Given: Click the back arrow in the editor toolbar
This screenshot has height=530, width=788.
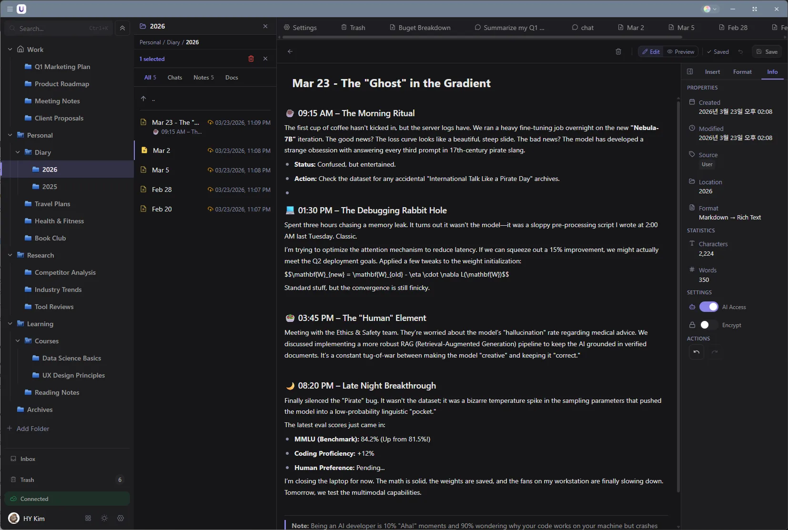Looking at the screenshot, I should [x=290, y=51].
